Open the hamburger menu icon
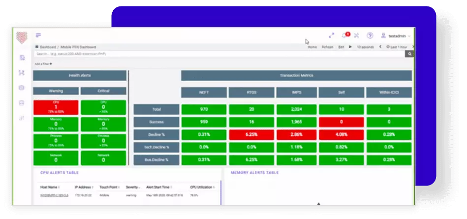This screenshot has width=467, height=219. click(38, 35)
